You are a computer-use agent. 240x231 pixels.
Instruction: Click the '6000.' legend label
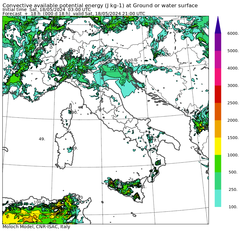tap(233, 33)
